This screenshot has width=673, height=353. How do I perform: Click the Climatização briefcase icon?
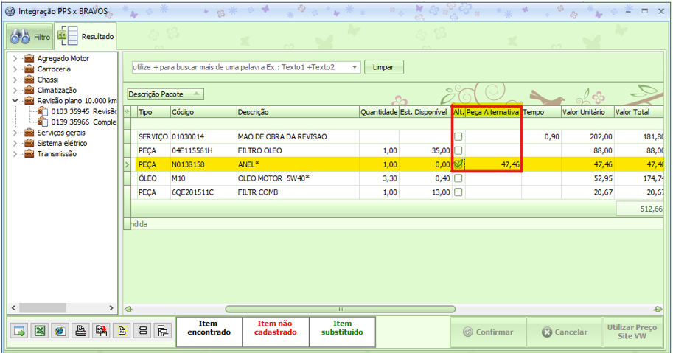click(29, 90)
